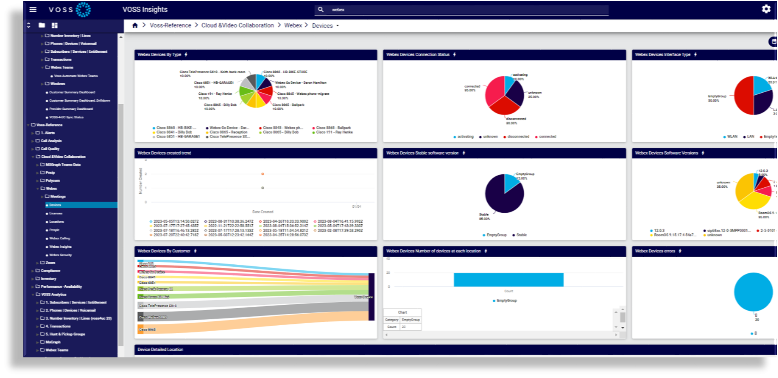
Task: Click the dashboard grid icon above the tree
Action: (55, 25)
